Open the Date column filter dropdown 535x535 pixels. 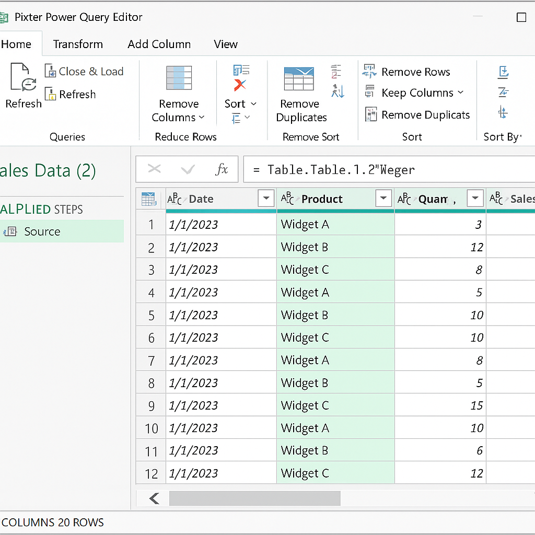[x=266, y=198]
